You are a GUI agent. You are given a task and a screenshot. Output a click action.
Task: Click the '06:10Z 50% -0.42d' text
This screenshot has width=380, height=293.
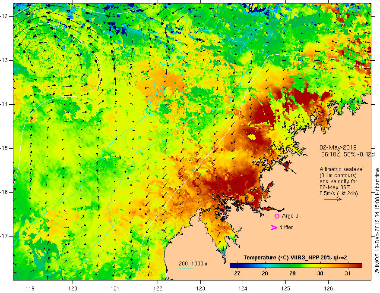point(348,154)
